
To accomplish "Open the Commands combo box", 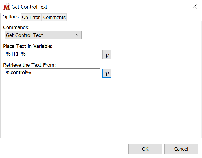I will tap(40, 35).
